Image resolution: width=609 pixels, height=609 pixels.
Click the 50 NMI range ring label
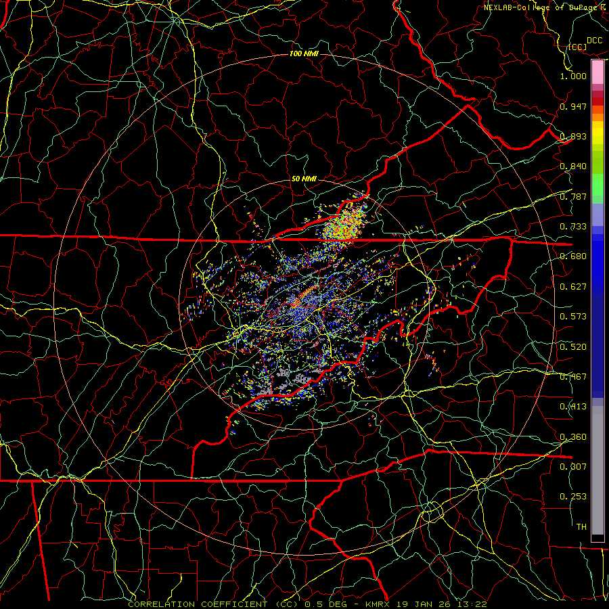coord(304,179)
